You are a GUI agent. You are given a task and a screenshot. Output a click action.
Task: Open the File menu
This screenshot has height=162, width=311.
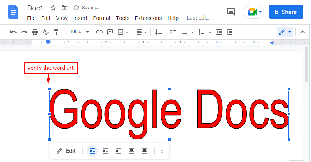[x=31, y=18]
